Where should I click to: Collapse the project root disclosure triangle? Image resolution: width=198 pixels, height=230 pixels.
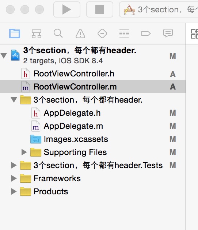tap(4, 56)
